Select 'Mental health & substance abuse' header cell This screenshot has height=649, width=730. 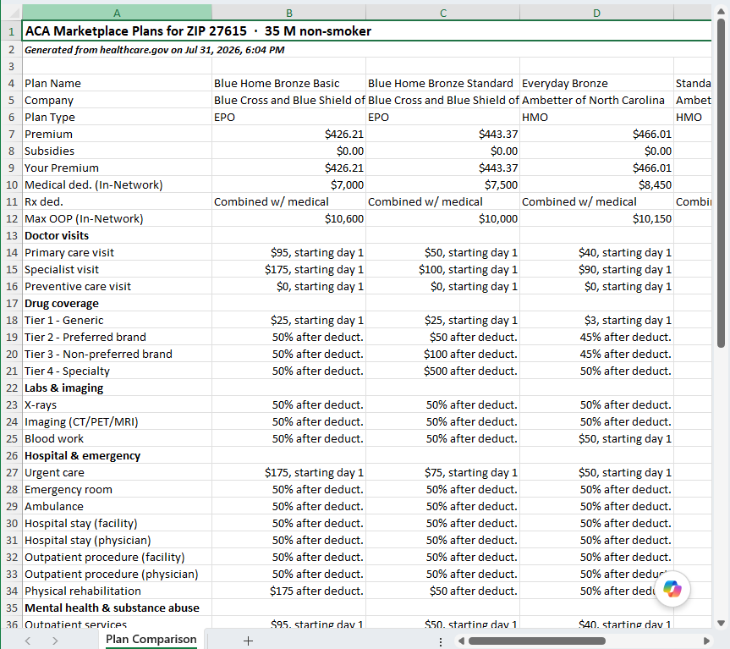point(117,608)
